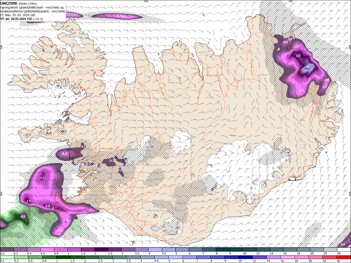Click the "30" label in the upper legend row
351x263 pixels.
pos(339,254)
